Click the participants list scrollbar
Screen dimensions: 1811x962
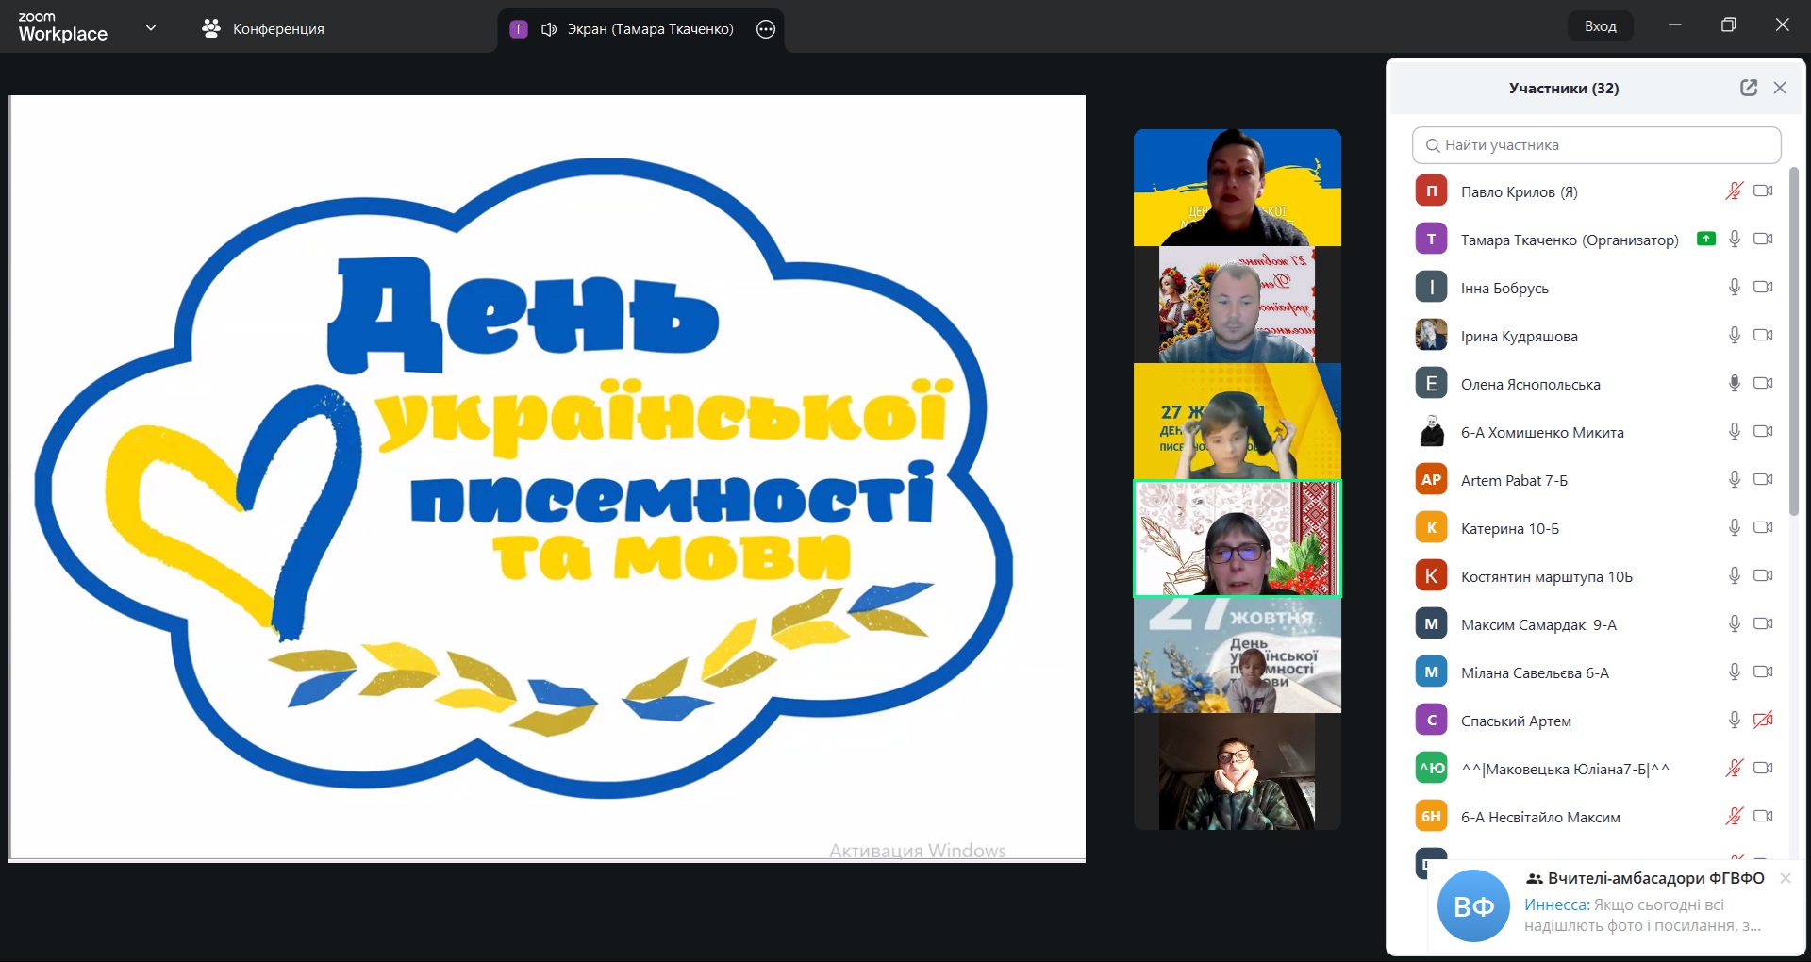tap(1794, 341)
